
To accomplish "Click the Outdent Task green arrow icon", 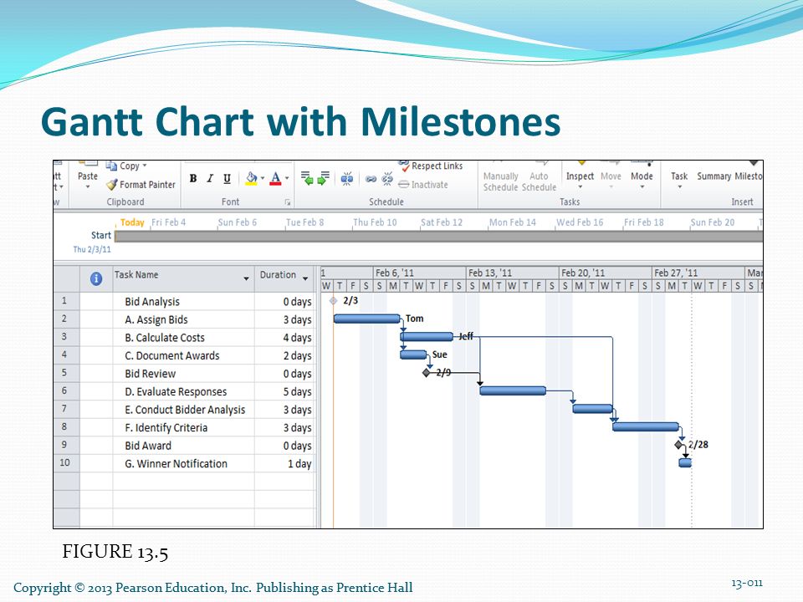I will tap(307, 178).
